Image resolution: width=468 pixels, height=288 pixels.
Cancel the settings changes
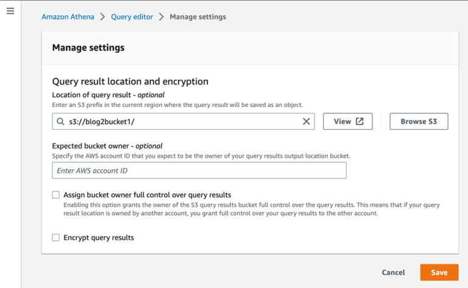click(393, 273)
